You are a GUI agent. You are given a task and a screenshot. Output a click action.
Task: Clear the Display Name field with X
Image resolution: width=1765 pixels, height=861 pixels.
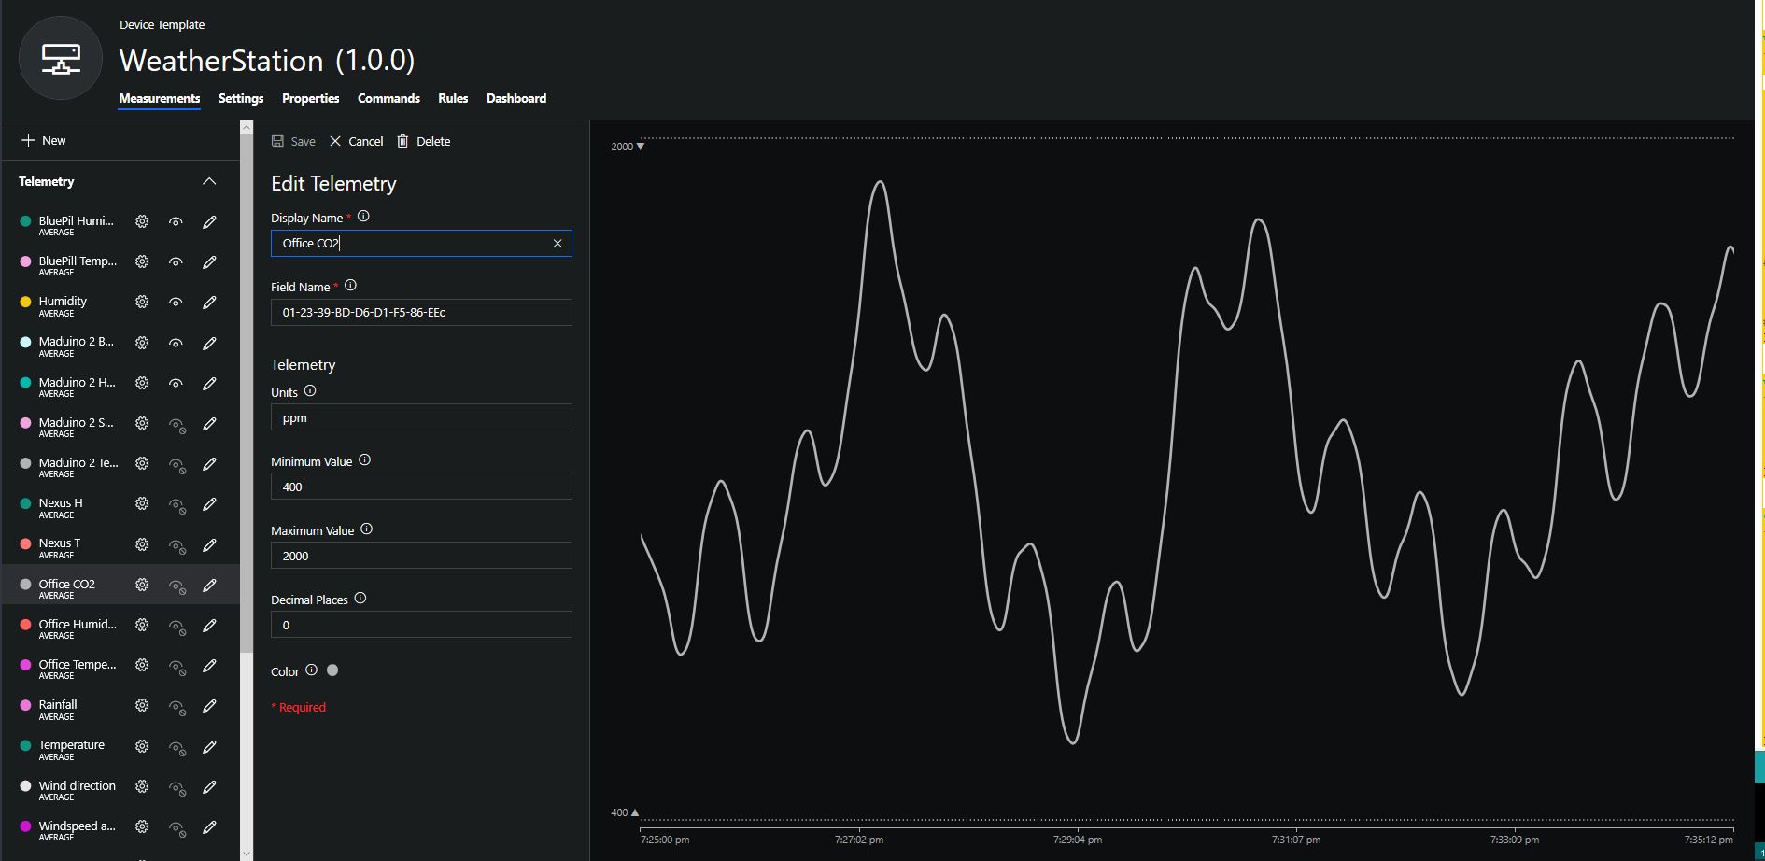pyautogui.click(x=558, y=244)
